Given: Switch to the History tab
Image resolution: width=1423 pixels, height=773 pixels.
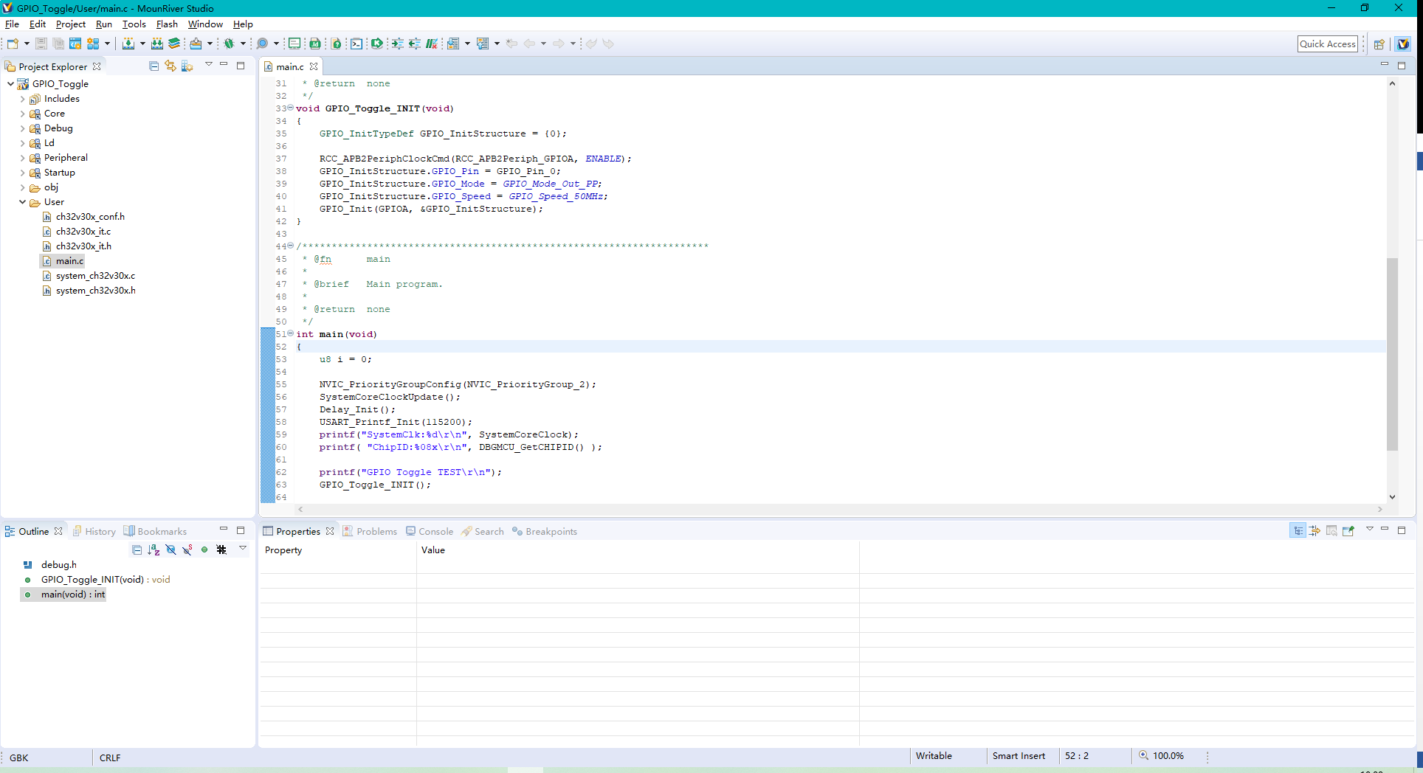Looking at the screenshot, I should [x=94, y=531].
